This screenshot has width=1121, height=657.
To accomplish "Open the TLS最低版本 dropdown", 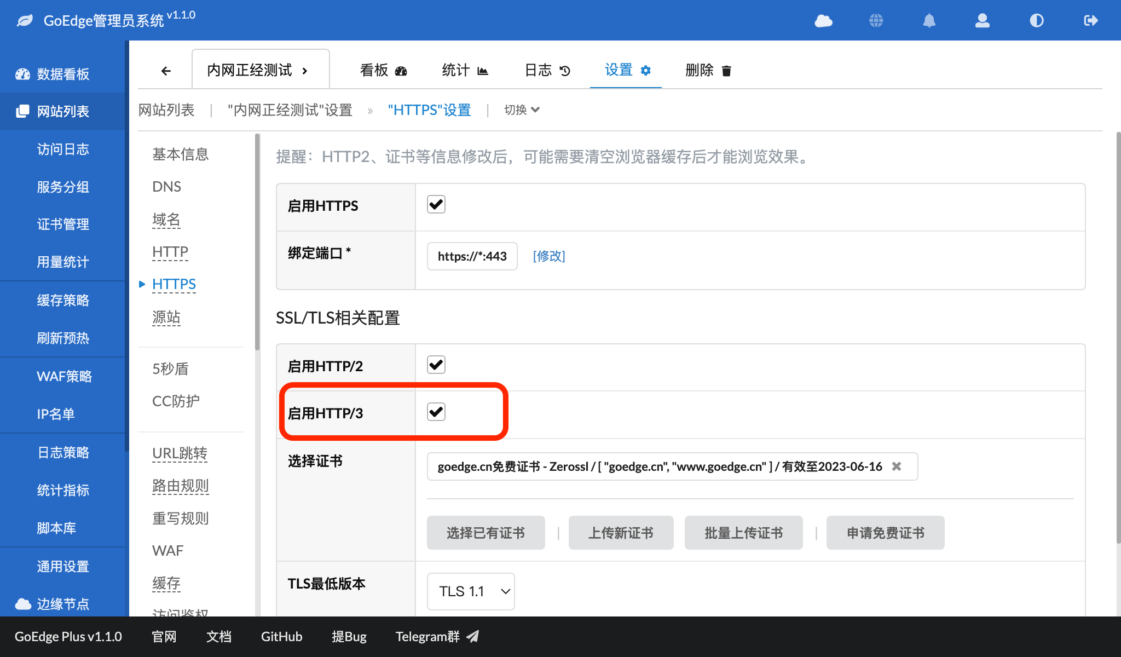I will pos(470,591).
